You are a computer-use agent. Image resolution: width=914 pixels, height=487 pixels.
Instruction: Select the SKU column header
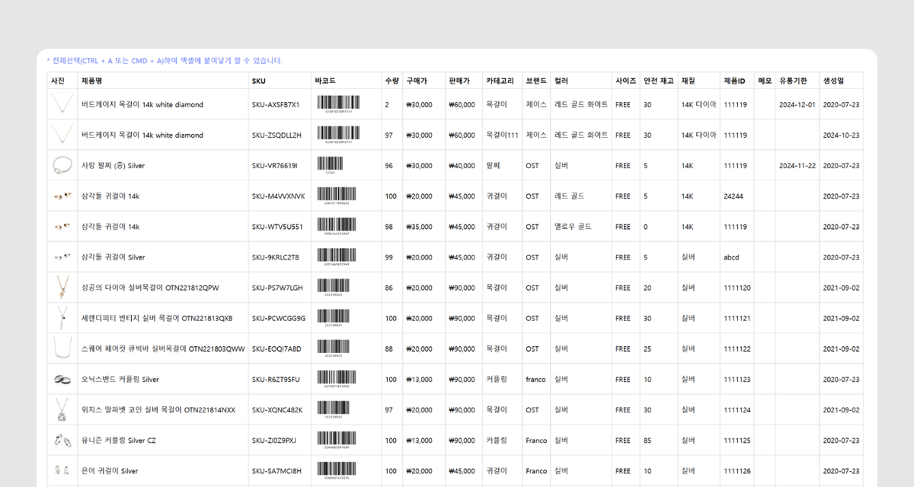(259, 81)
